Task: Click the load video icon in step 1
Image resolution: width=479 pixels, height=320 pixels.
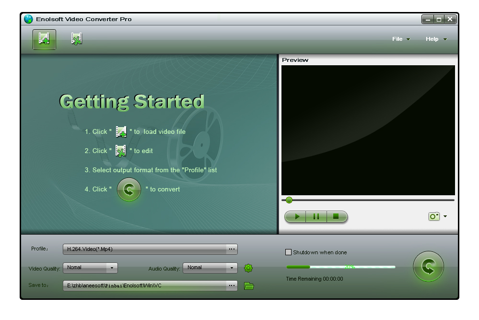Action: pyautogui.click(x=121, y=132)
